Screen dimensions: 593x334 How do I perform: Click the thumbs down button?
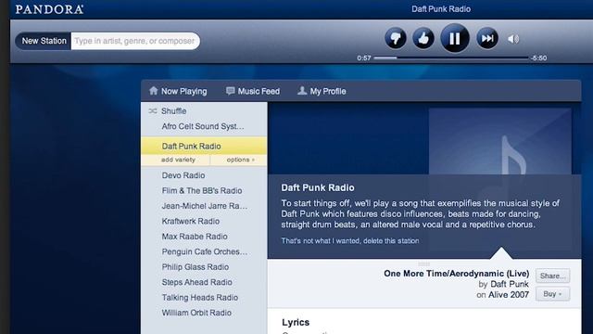tap(396, 38)
